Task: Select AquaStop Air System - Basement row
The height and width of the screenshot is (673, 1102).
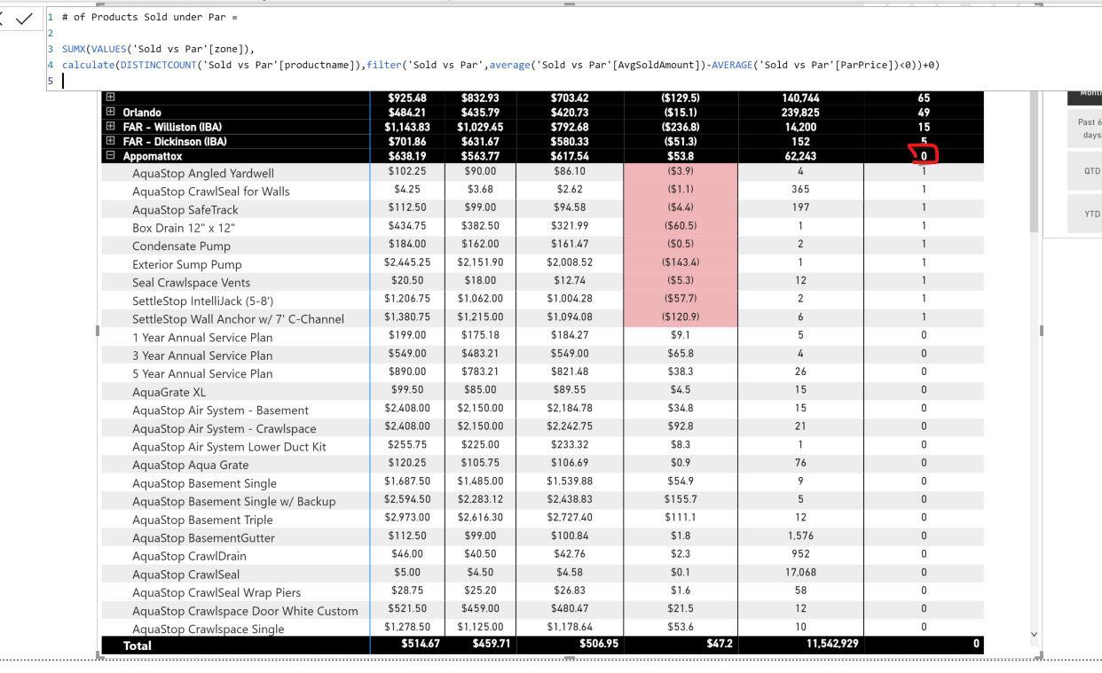Action: (221, 410)
